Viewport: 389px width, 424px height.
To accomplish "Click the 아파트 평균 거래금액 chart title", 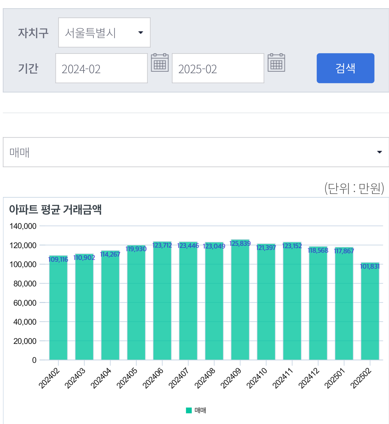I will pyautogui.click(x=55, y=209).
